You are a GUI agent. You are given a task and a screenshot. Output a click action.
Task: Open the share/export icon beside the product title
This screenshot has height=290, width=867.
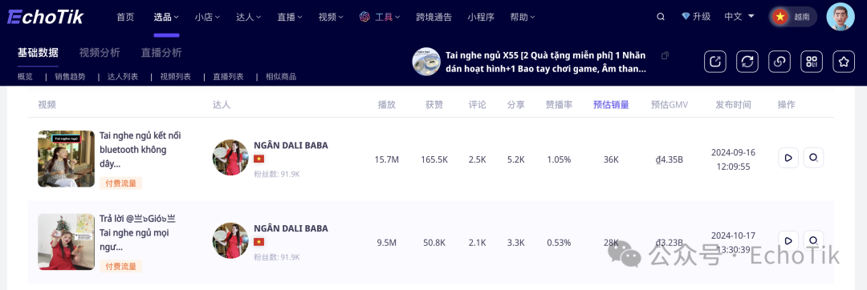coord(715,62)
